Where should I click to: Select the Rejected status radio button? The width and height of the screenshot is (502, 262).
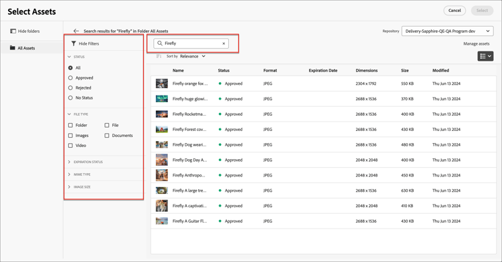pyautogui.click(x=70, y=88)
